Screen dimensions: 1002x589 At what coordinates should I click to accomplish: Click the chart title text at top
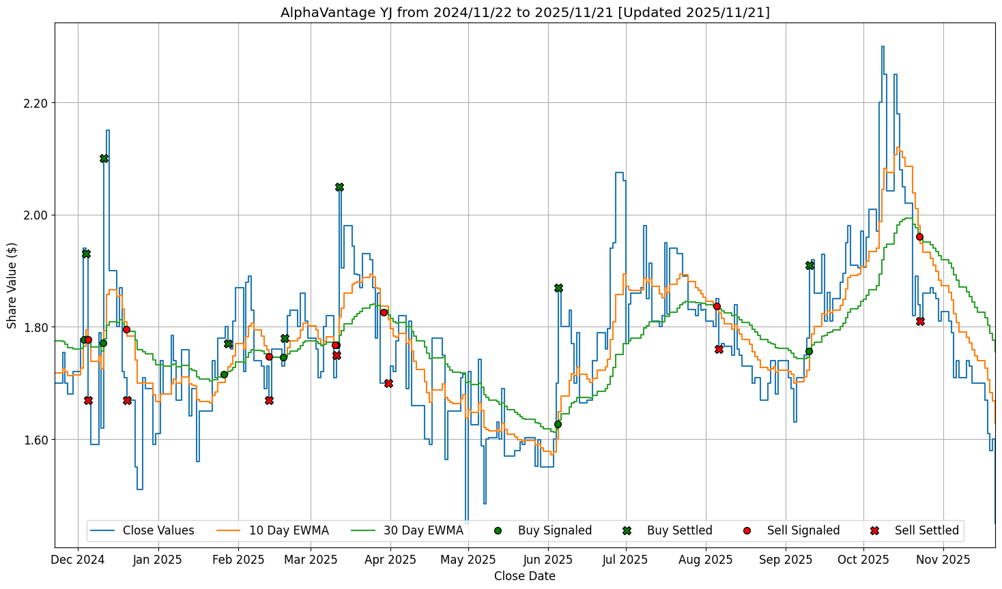525,12
